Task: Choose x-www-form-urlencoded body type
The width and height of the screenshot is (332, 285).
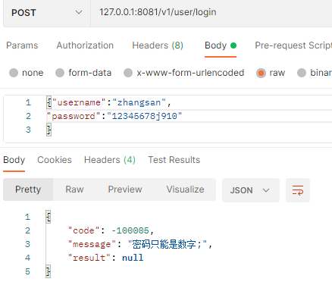Action: pos(183,73)
